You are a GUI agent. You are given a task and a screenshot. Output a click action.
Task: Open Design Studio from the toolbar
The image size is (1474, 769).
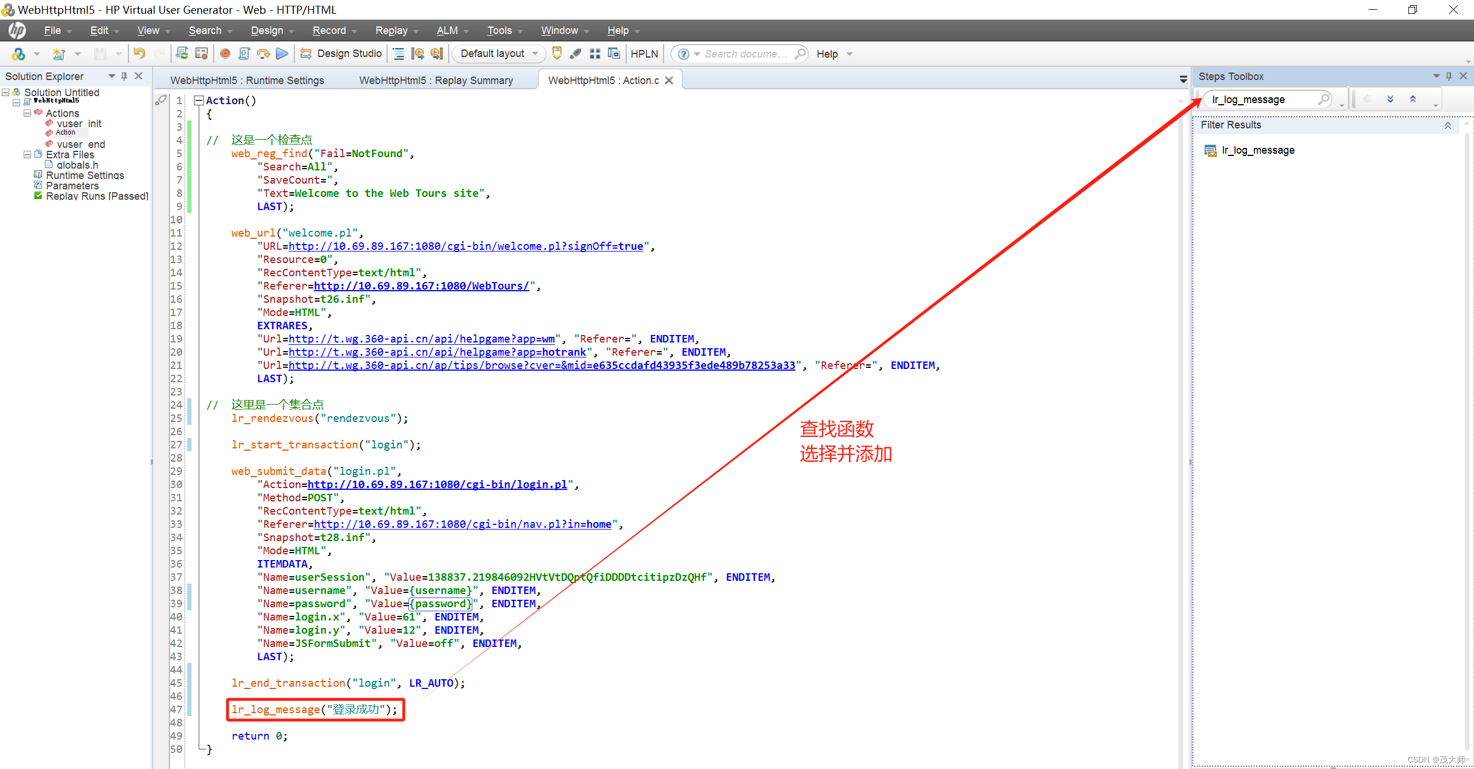[x=342, y=54]
